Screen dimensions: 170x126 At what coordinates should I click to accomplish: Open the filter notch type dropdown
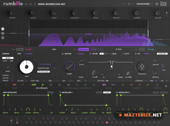[125, 54]
